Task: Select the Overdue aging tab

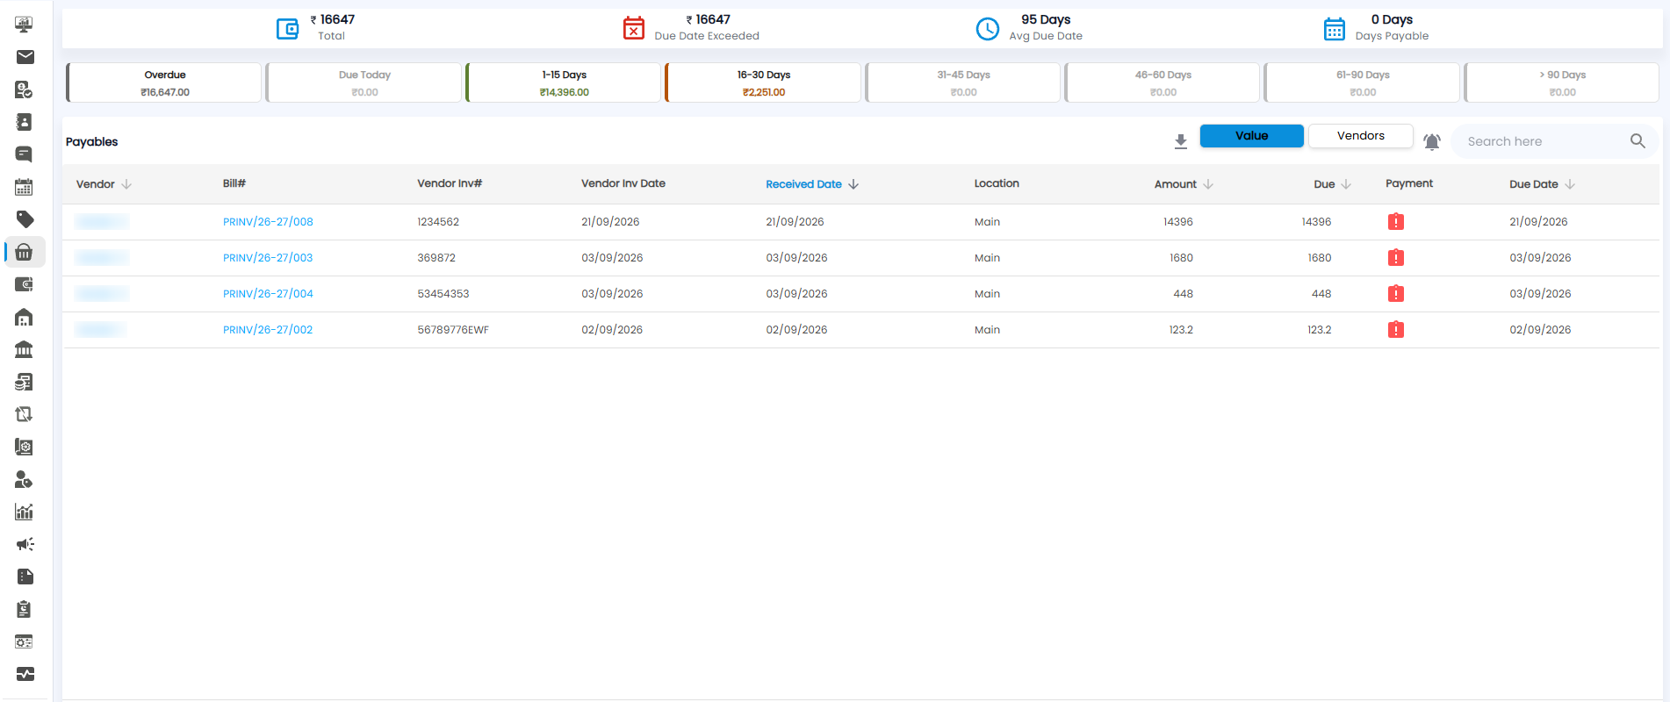Action: click(164, 82)
